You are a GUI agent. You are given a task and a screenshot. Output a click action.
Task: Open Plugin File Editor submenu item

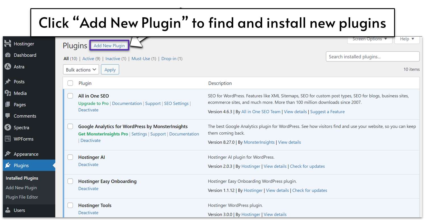pos(22,197)
